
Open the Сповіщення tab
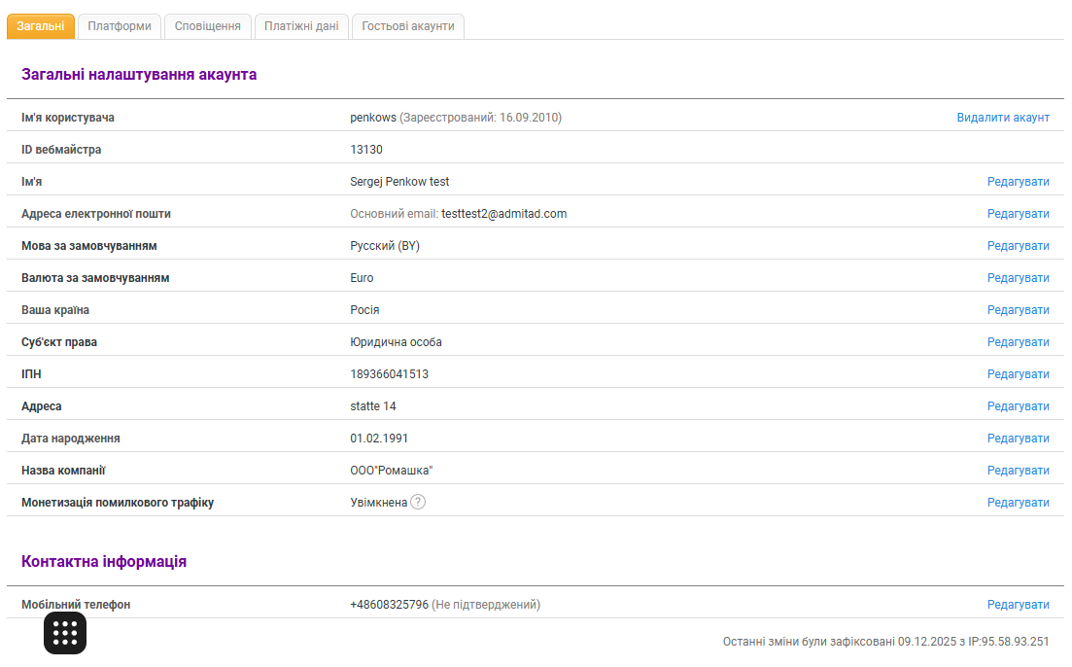[x=208, y=26]
